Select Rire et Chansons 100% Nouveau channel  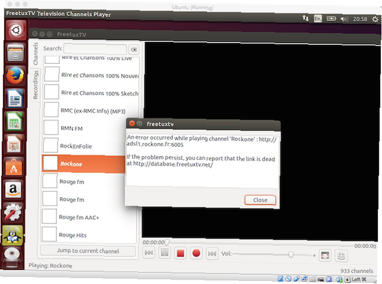pos(91,75)
